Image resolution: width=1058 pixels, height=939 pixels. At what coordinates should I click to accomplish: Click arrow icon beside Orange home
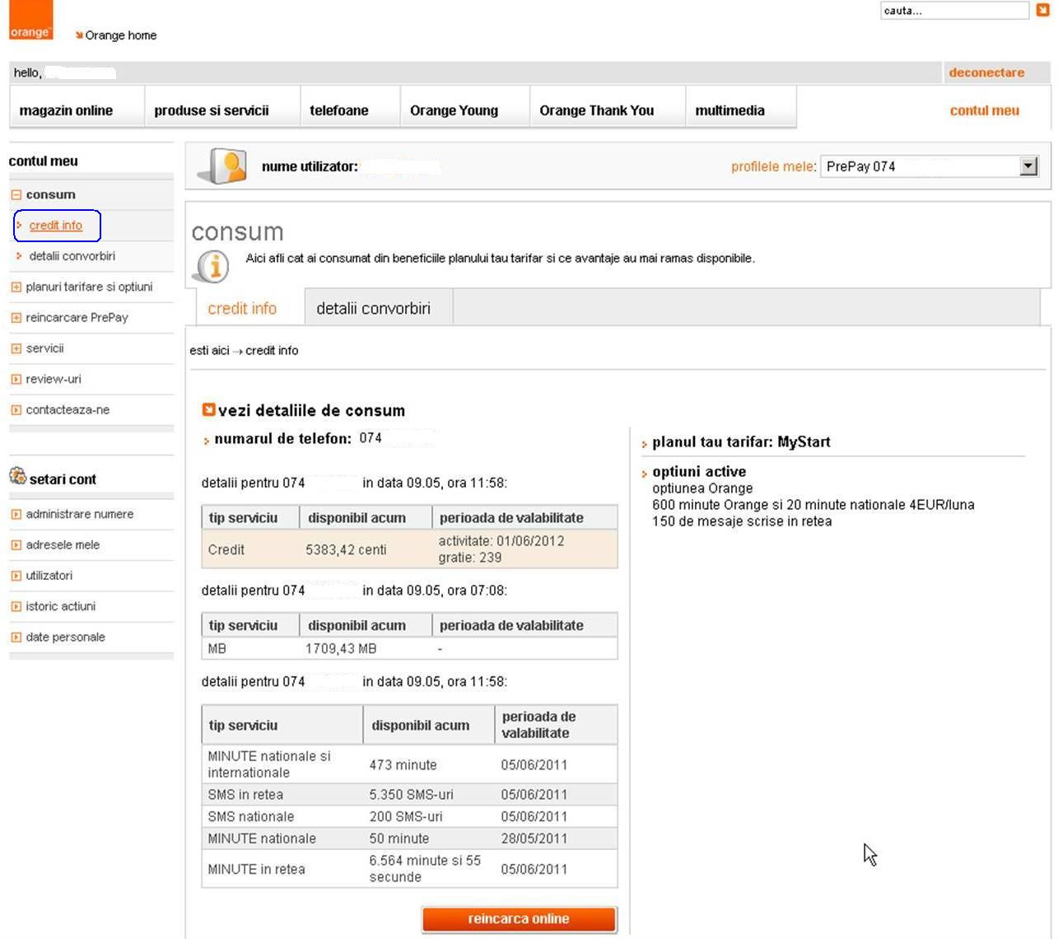pyautogui.click(x=79, y=35)
